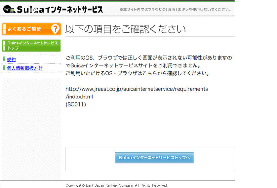Click green arrow bullet beside 規約
Viewport: 277px width, 188px height.
pyautogui.click(x=4, y=59)
